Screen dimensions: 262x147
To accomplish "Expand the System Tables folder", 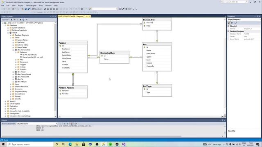I will pyautogui.click(x=13, y=40).
